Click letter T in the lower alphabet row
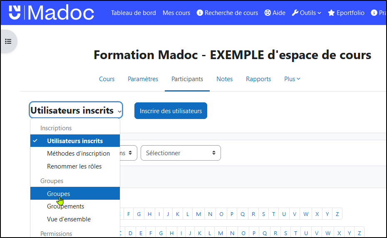387x238 pixels. [295, 233]
